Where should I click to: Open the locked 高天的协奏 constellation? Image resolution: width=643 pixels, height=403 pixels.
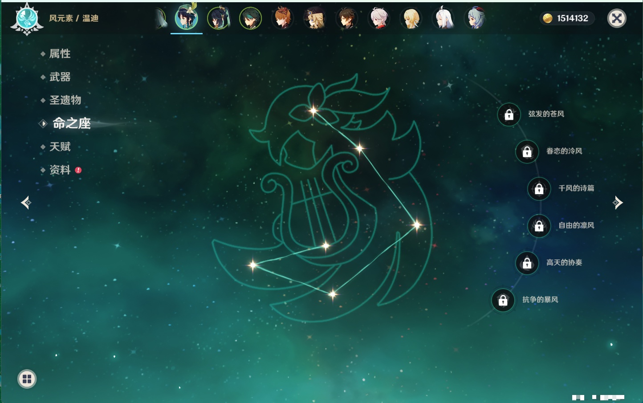point(527,263)
